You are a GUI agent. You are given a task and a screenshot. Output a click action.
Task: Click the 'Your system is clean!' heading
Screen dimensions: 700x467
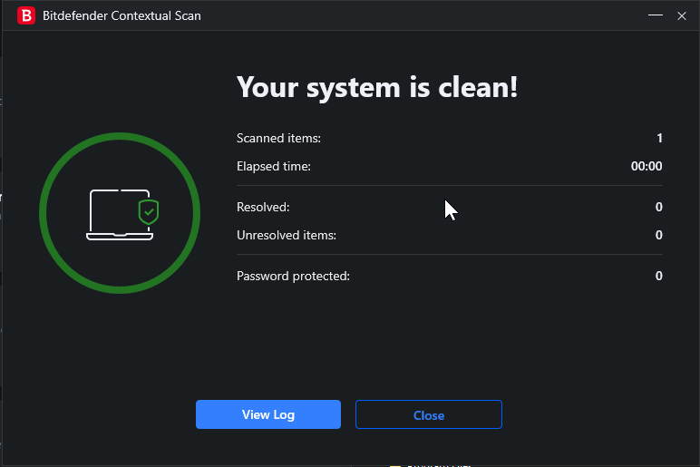click(377, 87)
